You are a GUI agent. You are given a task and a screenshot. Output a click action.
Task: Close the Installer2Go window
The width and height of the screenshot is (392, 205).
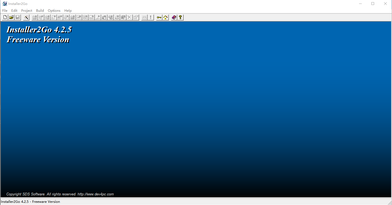[x=385, y=4]
